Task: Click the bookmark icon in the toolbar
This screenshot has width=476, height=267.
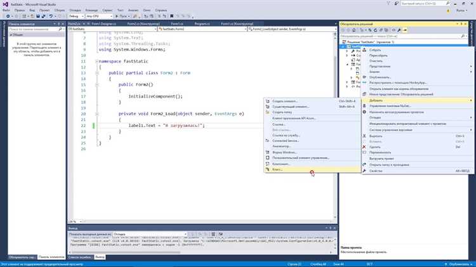Action: [x=171, y=16]
